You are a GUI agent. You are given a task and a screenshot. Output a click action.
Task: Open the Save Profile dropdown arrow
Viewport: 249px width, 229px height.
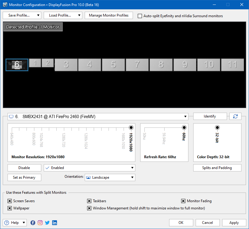[38, 15]
